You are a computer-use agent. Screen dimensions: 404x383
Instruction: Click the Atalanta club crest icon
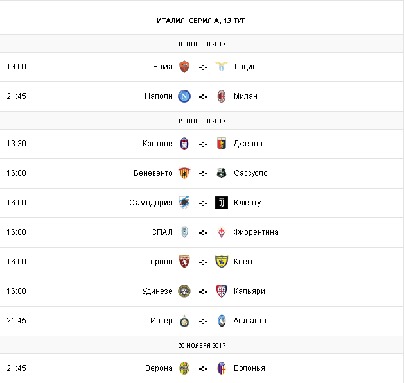[x=222, y=321]
